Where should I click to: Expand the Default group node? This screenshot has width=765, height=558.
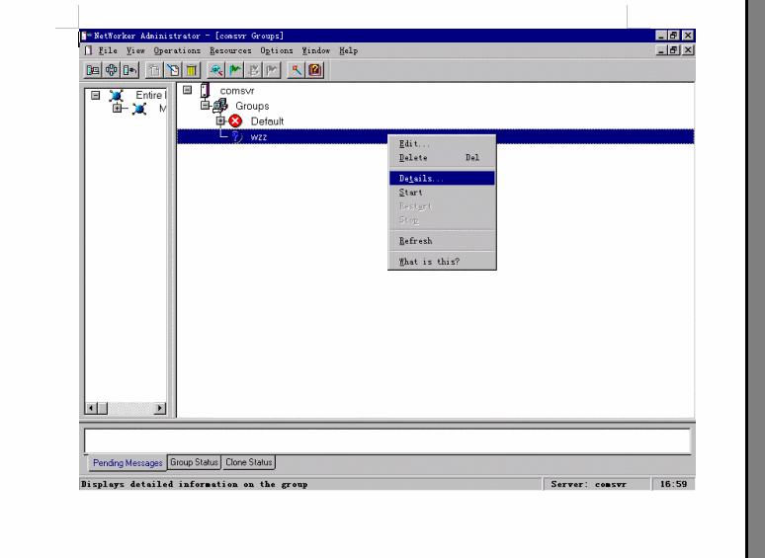point(220,121)
